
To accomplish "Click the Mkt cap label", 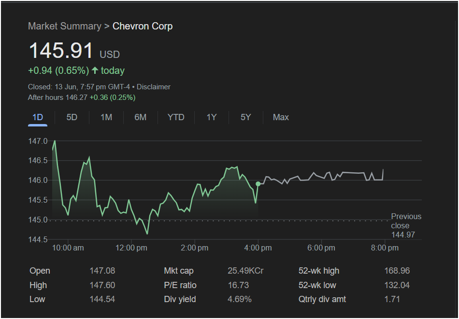I will [179, 271].
